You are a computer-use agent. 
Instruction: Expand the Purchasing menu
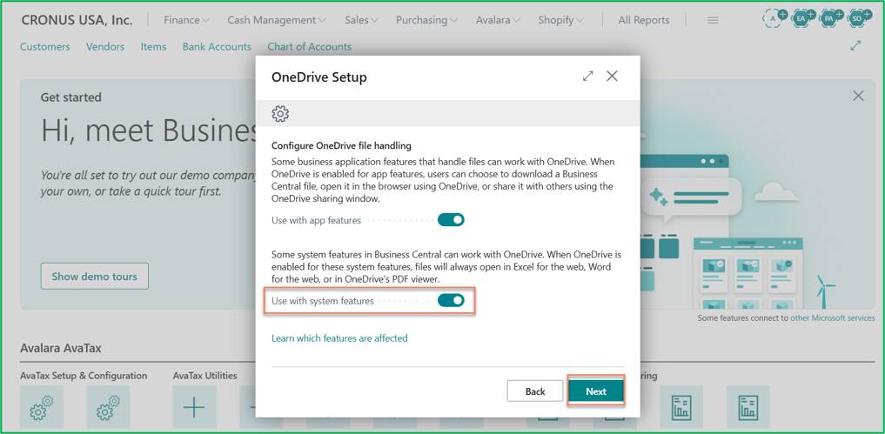(426, 20)
